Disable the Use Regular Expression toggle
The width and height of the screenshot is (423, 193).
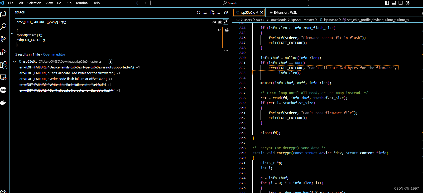coord(226,22)
